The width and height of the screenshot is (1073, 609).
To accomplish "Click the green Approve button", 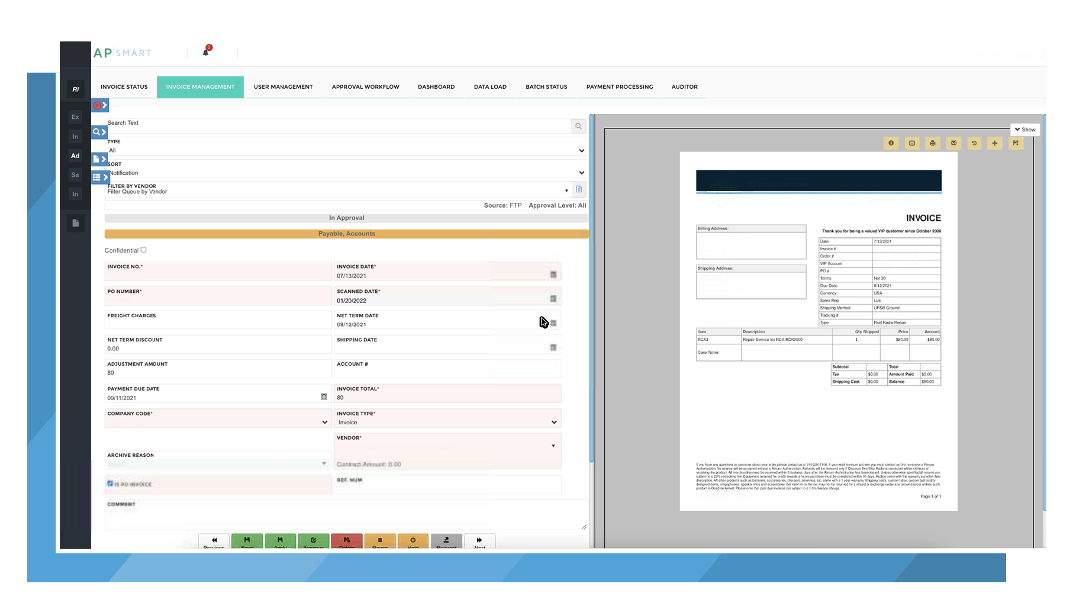I will click(x=314, y=541).
